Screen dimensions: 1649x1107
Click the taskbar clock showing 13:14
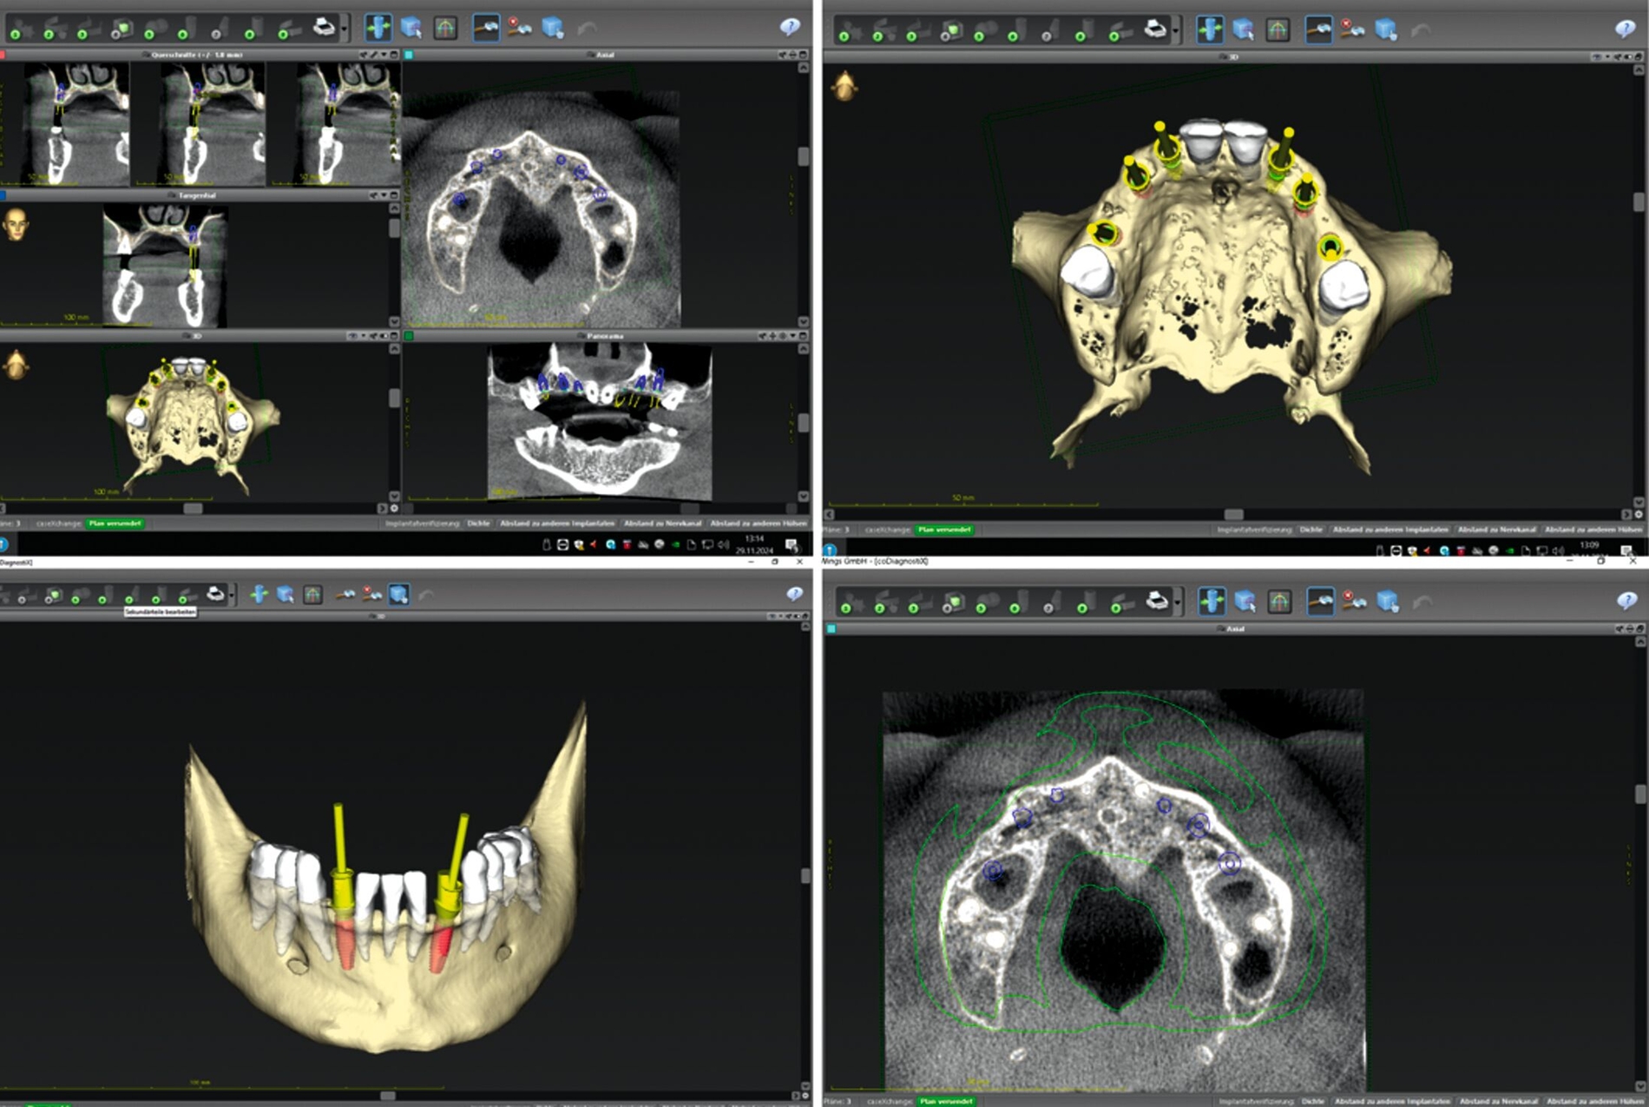(753, 539)
